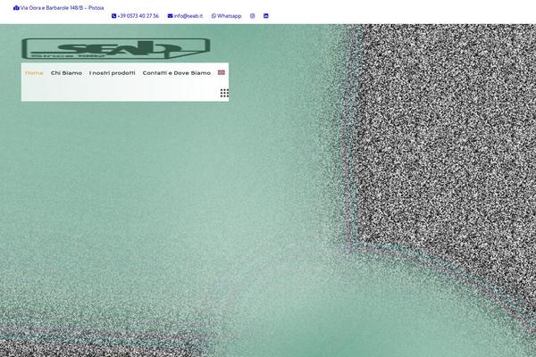Image resolution: width=536 pixels, height=357 pixels.
Task: Click the SEAB logo image
Action: click(116, 48)
